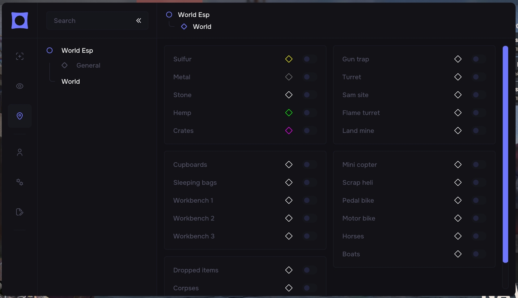
Task: Click the crosshair aim icon in sidebar
Action: (x=19, y=57)
